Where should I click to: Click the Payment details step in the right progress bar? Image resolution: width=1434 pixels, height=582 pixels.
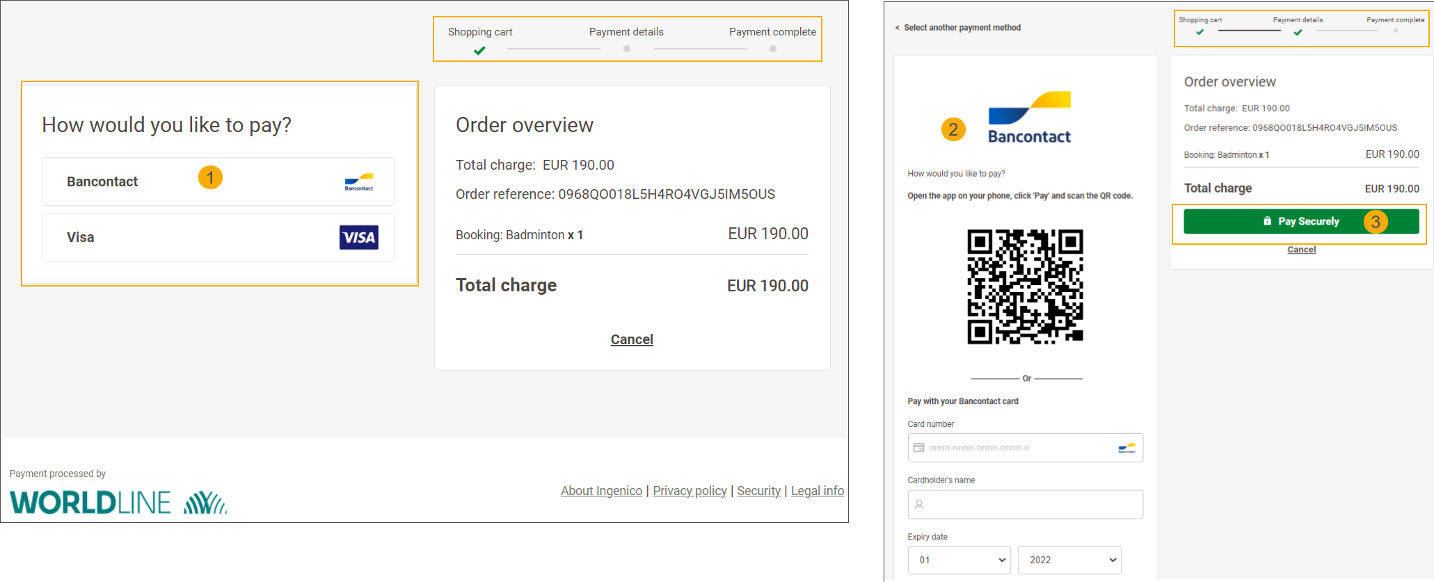[1298, 20]
